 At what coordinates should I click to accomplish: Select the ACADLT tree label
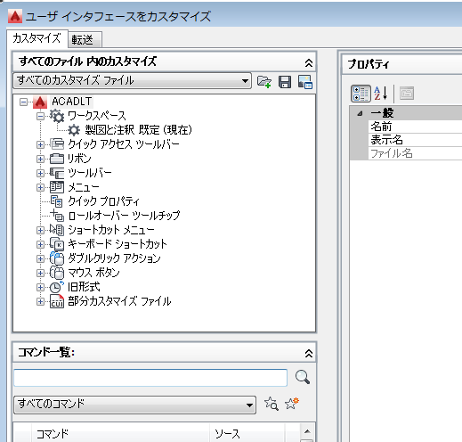click(71, 102)
